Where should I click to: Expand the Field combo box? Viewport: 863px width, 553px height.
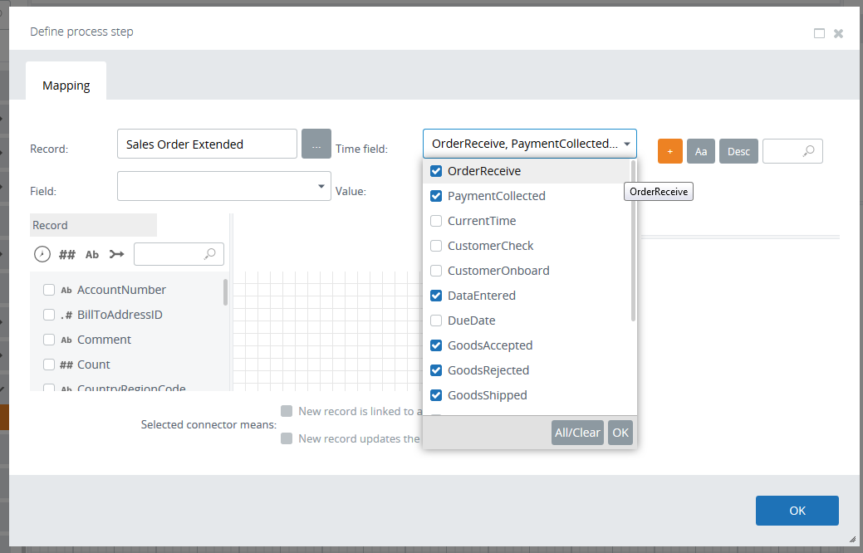(x=321, y=186)
